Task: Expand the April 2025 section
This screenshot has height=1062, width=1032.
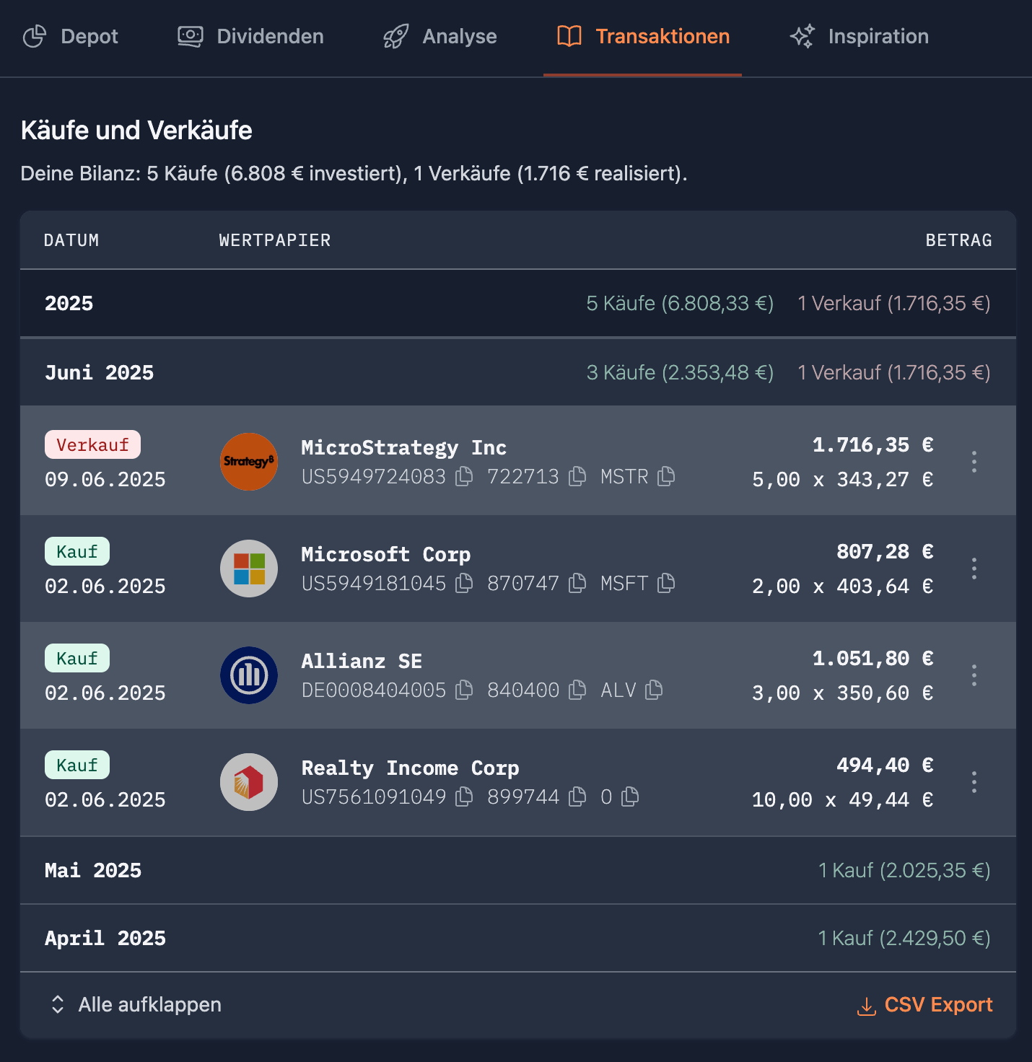Action: click(x=105, y=938)
